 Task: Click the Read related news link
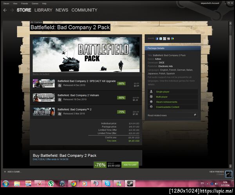click(157, 115)
